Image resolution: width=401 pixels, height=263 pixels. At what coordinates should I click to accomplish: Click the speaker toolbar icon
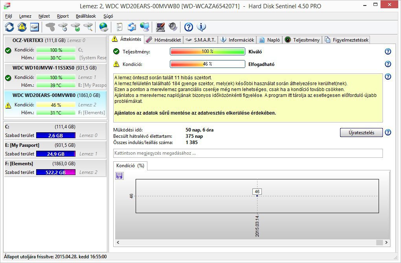pyautogui.click(x=173, y=27)
